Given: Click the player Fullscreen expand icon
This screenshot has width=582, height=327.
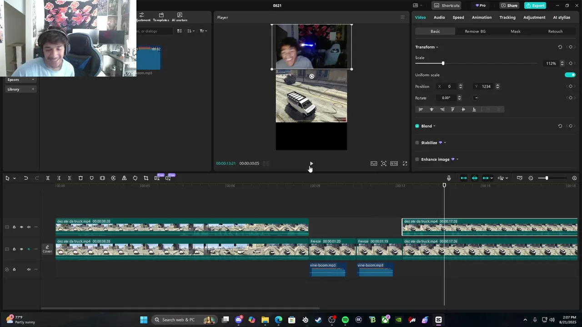Looking at the screenshot, I should (x=405, y=163).
